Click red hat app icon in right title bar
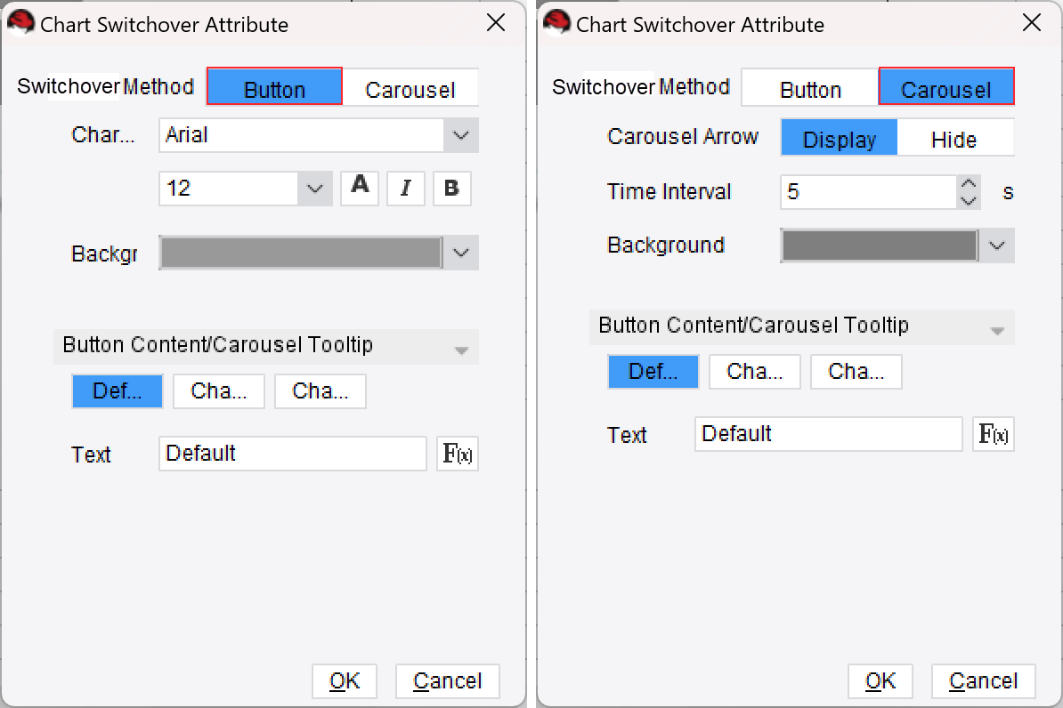Image resolution: width=1063 pixels, height=708 pixels. [x=556, y=22]
